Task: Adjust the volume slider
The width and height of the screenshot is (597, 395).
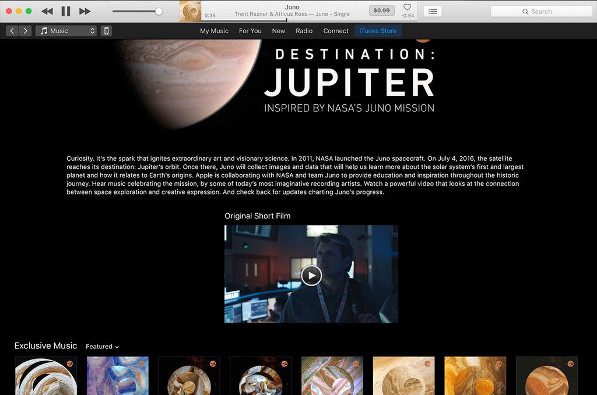Action: [x=158, y=10]
